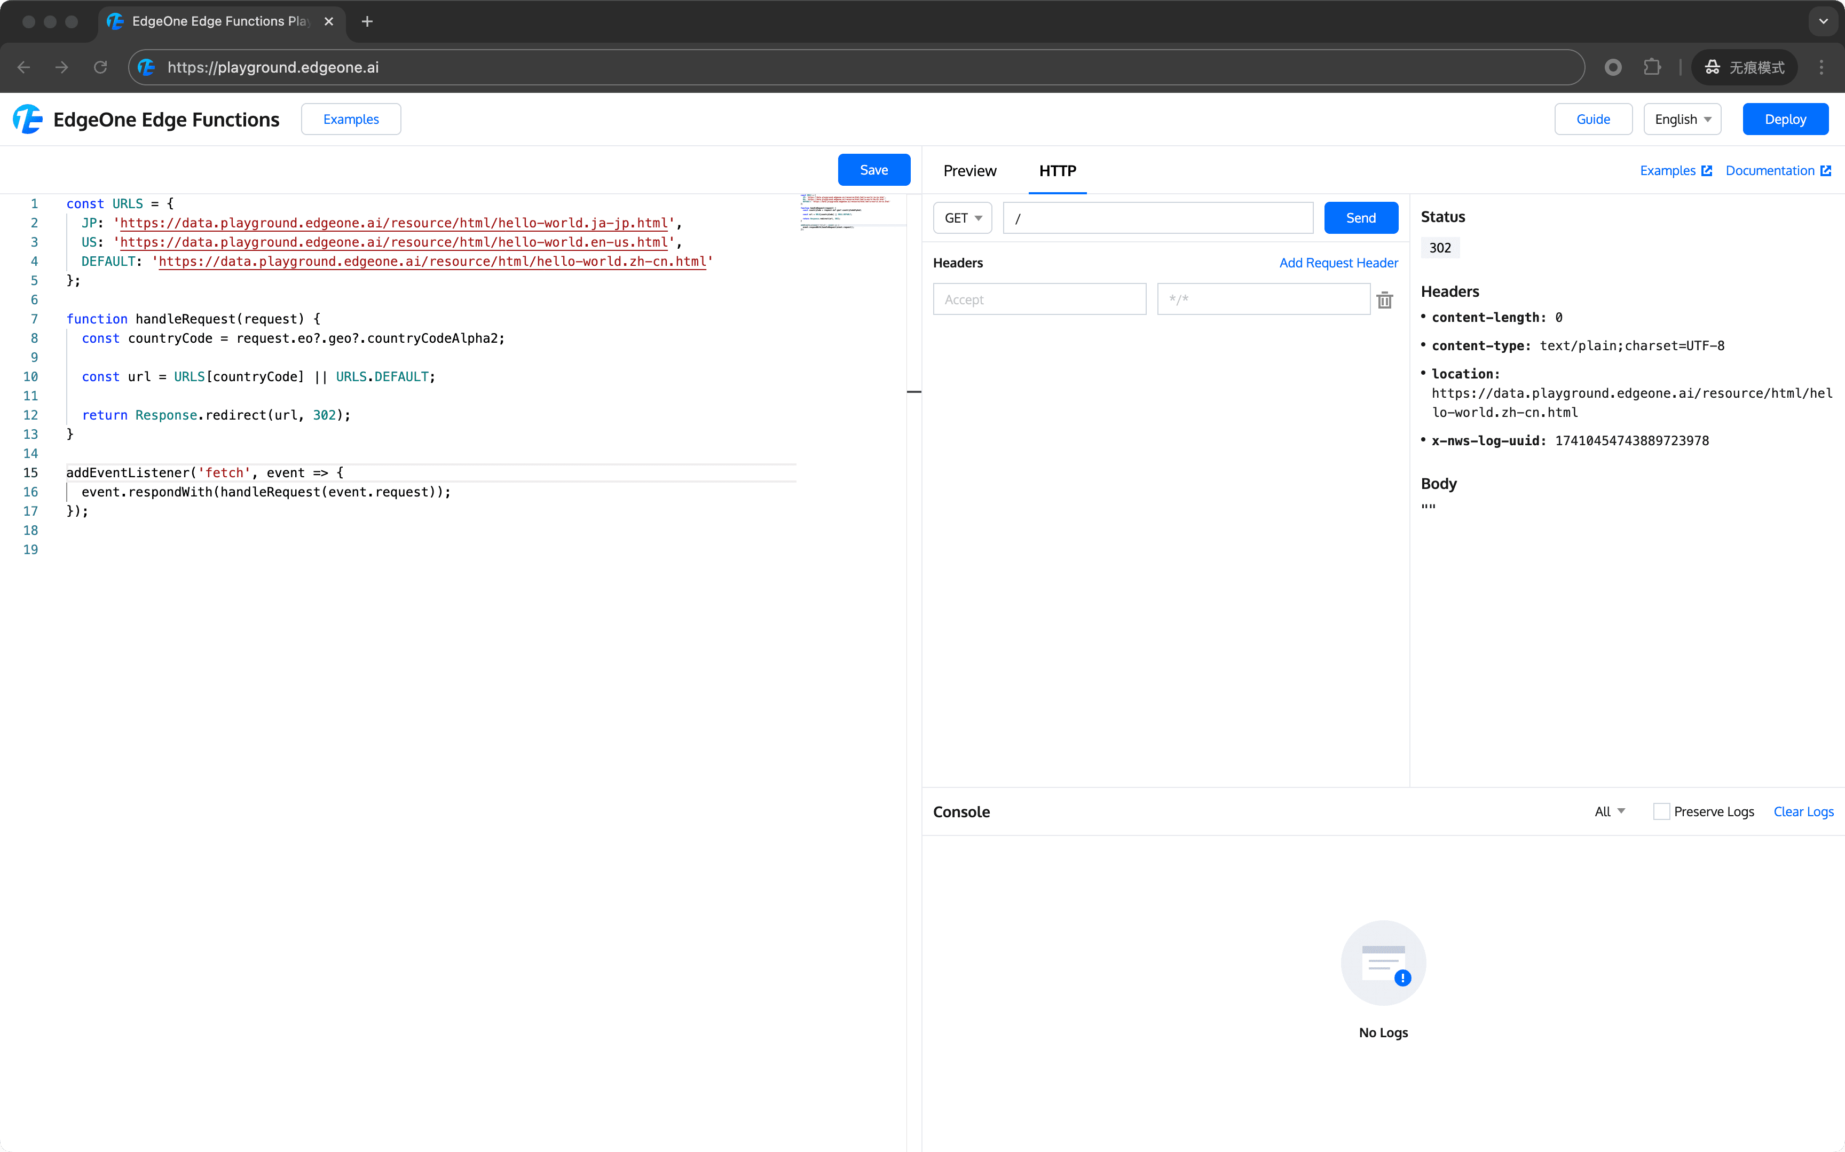Click the No Logs placeholder icon

pyautogui.click(x=1383, y=963)
